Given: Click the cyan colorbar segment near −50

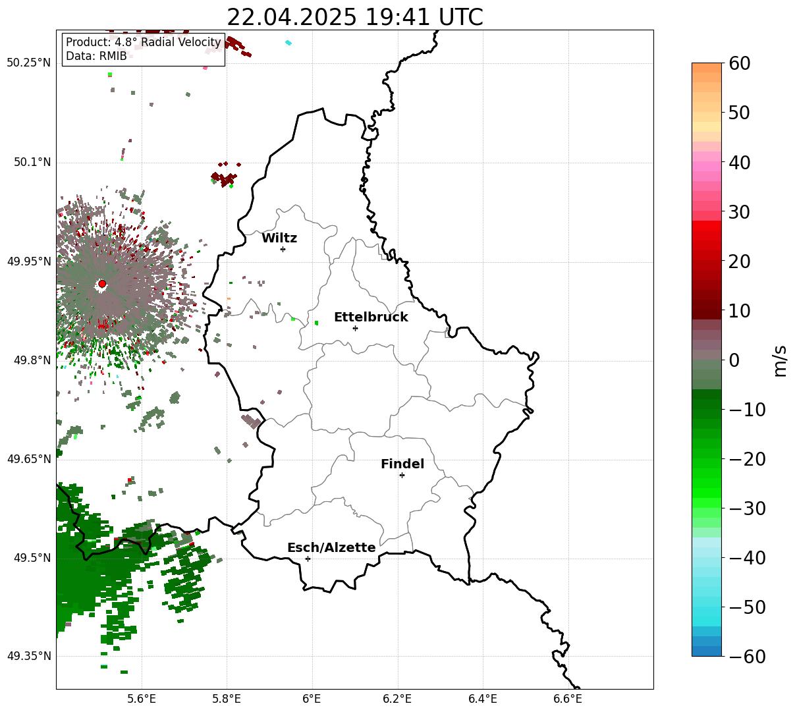Looking at the screenshot, I should 707,612.
